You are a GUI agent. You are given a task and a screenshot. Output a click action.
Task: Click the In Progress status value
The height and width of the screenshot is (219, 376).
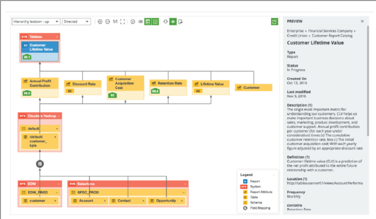pyautogui.click(x=296, y=70)
